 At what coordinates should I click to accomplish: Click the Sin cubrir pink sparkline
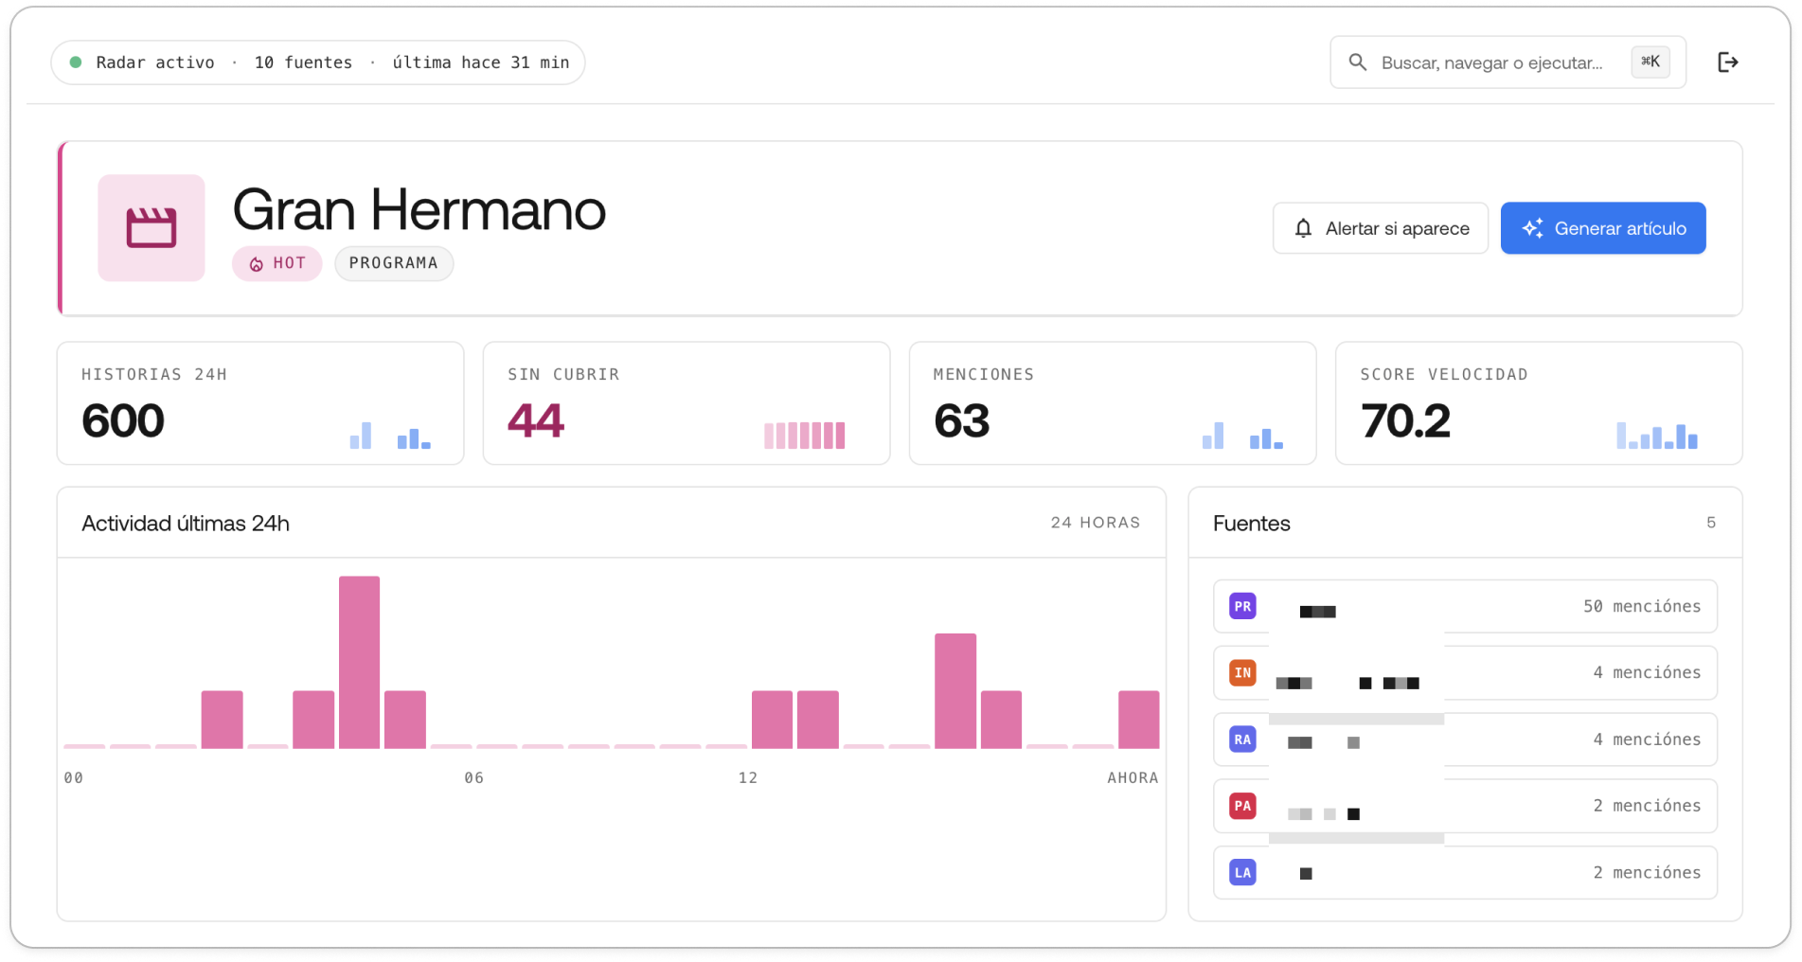pyautogui.click(x=805, y=436)
